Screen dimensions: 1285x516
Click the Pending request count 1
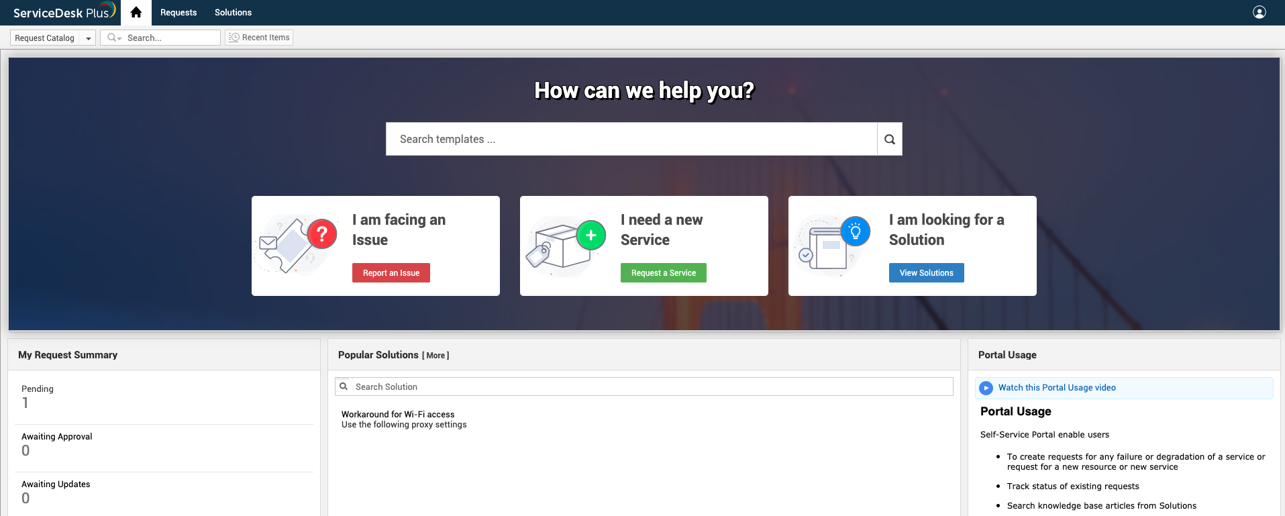[25, 403]
